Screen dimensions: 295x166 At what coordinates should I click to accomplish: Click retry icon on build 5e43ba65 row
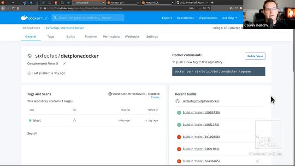(x=258, y=161)
